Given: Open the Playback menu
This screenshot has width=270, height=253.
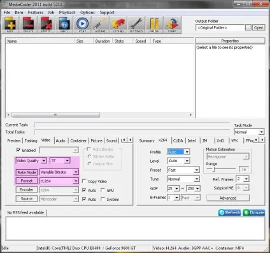Looking at the screenshot, I should click(x=67, y=12).
